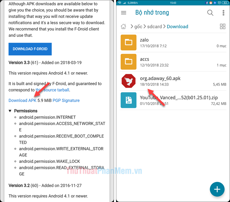Collapse the Permissions section
The width and height of the screenshot is (230, 202).
click(x=10, y=111)
